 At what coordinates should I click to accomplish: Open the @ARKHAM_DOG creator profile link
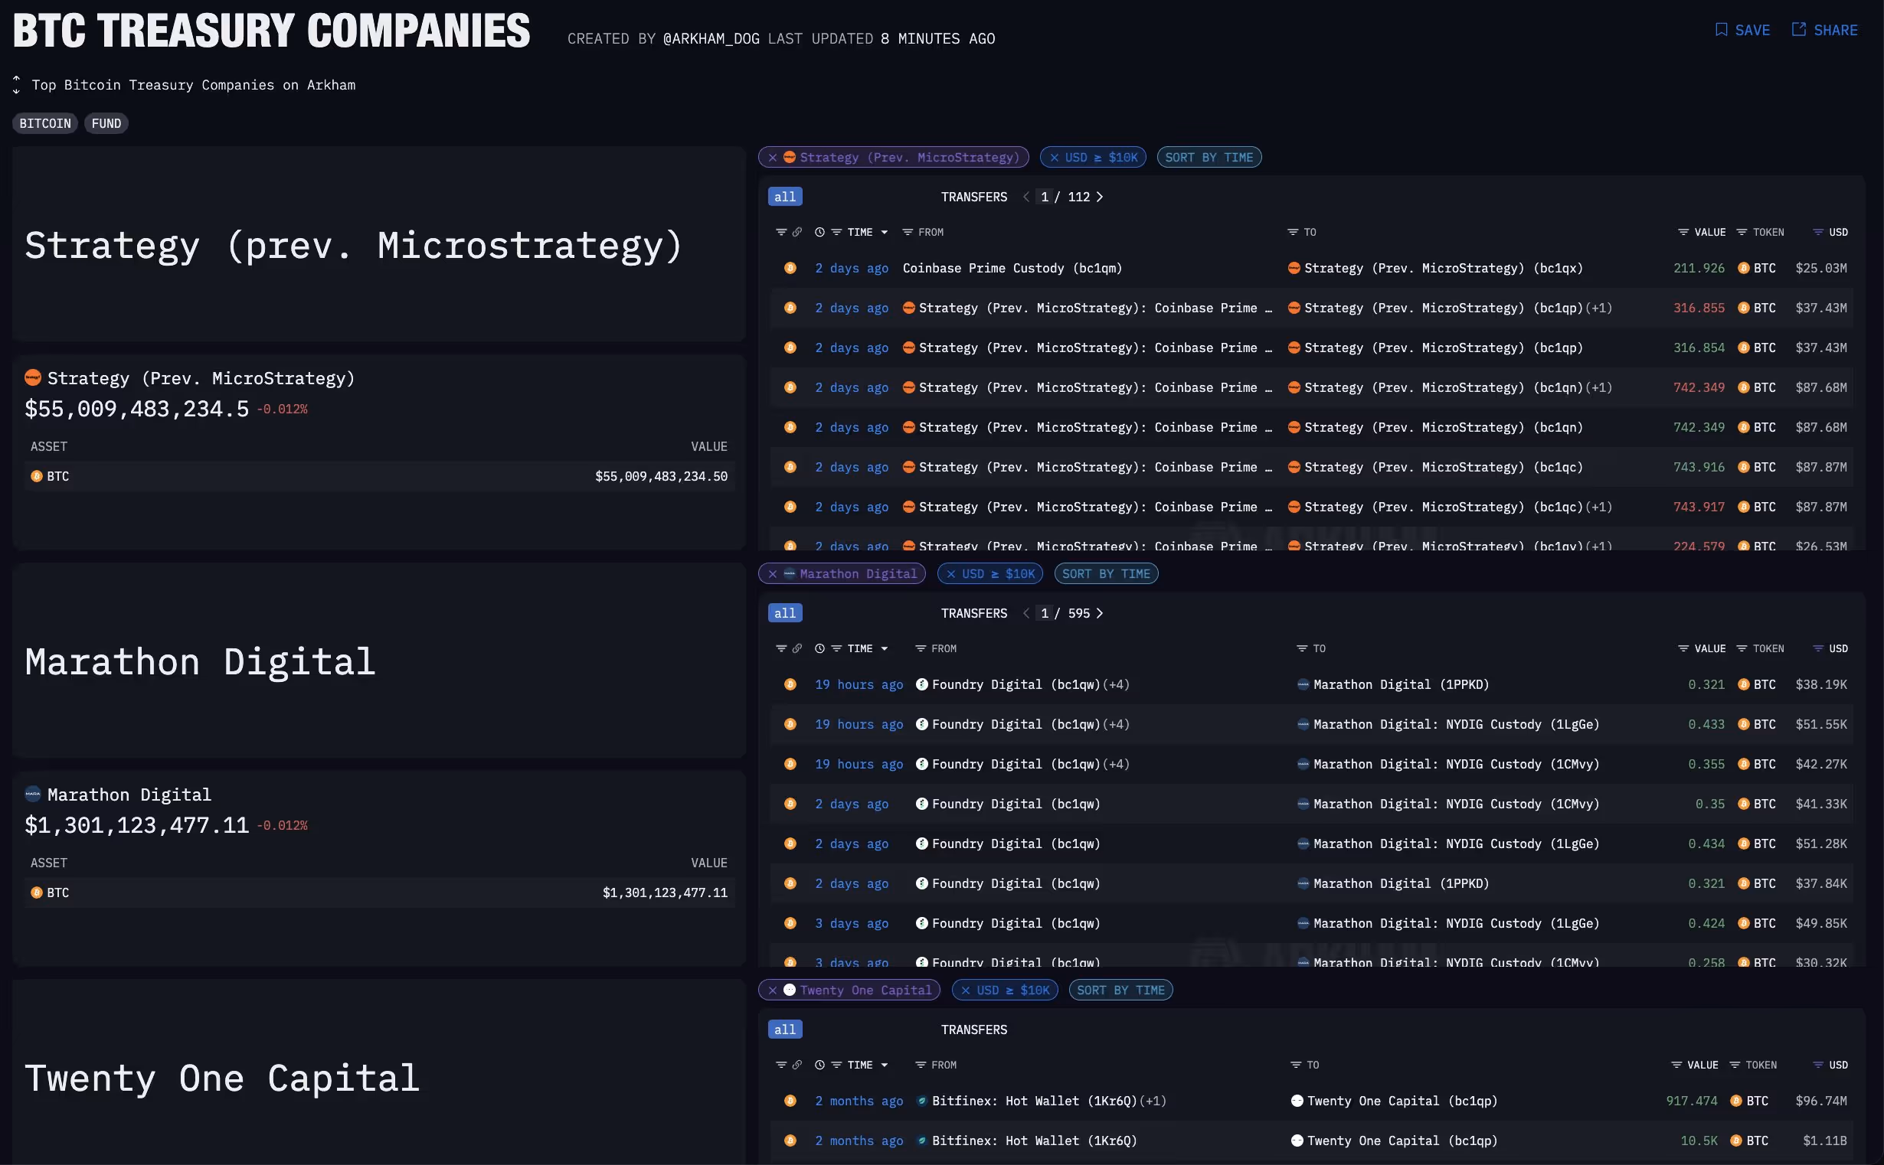(x=711, y=38)
